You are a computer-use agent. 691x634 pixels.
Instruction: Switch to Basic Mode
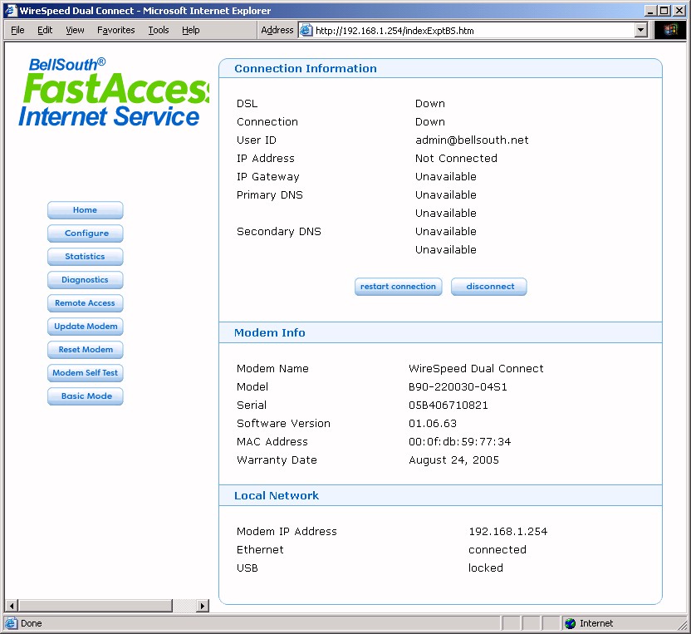click(85, 396)
